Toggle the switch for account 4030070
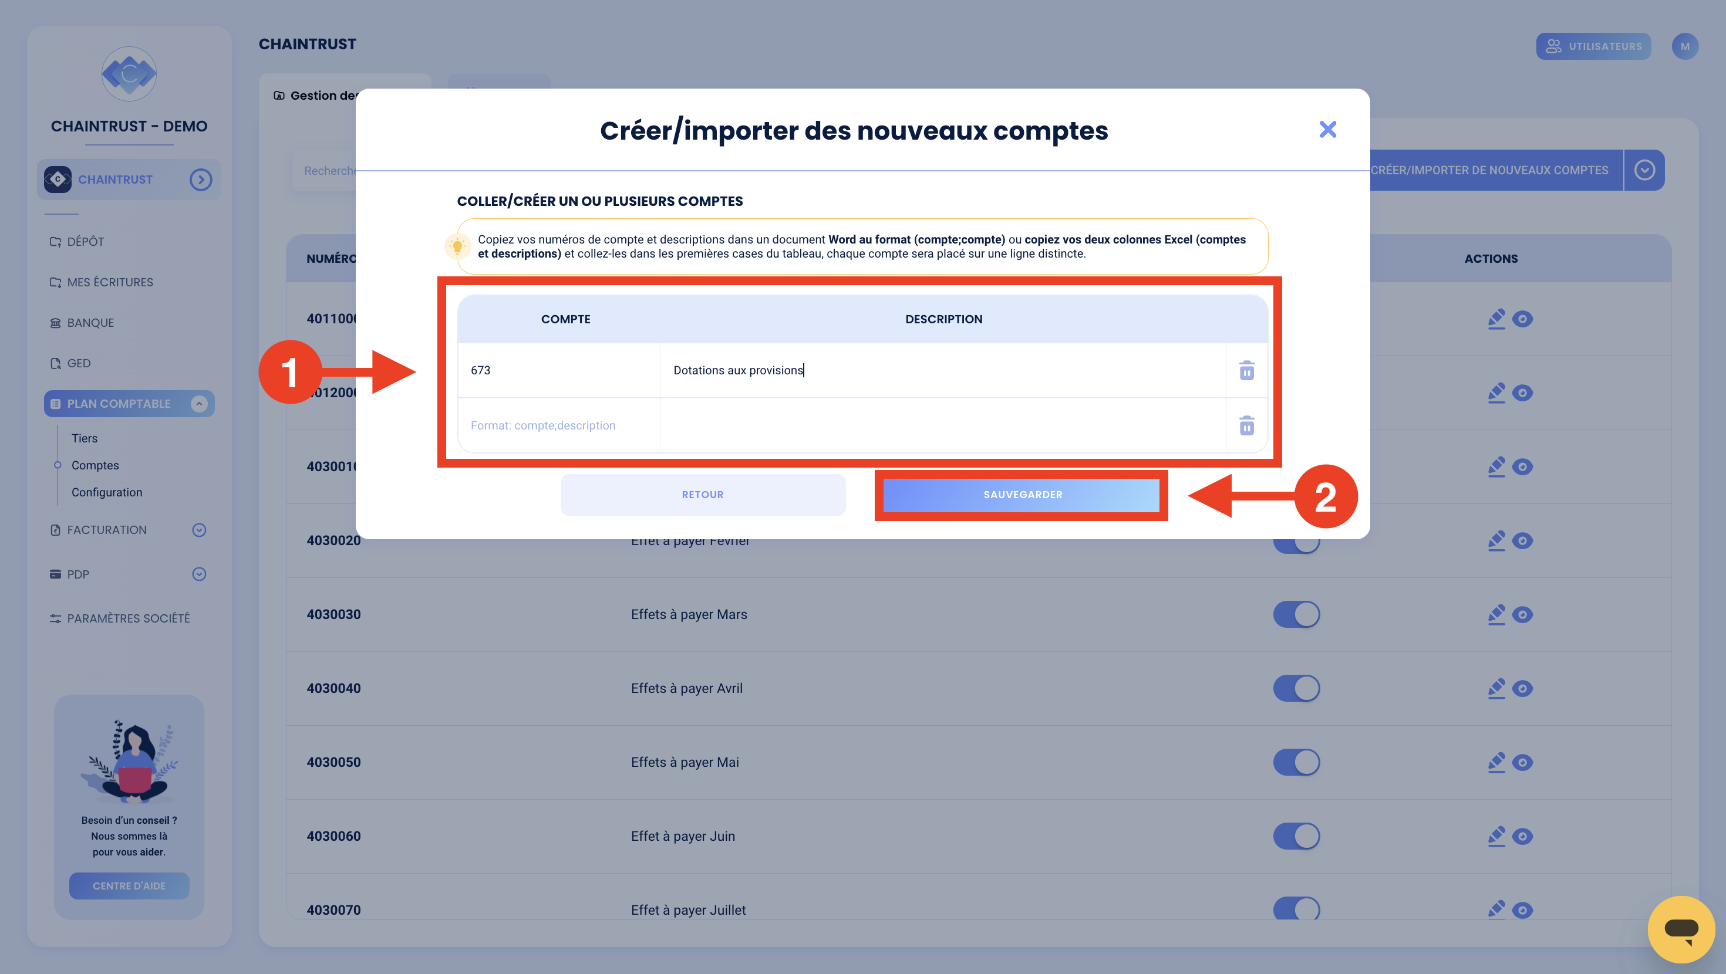 (x=1296, y=909)
